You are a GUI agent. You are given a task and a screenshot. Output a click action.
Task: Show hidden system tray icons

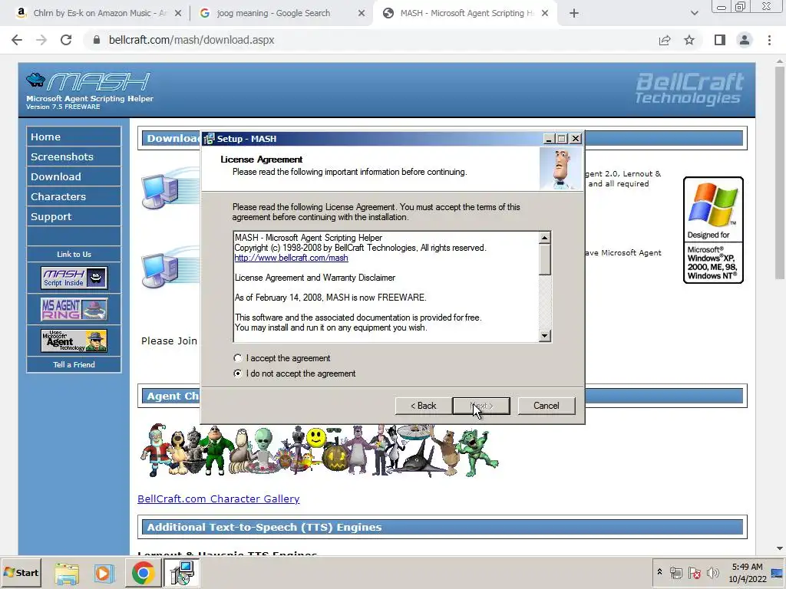pyautogui.click(x=659, y=572)
